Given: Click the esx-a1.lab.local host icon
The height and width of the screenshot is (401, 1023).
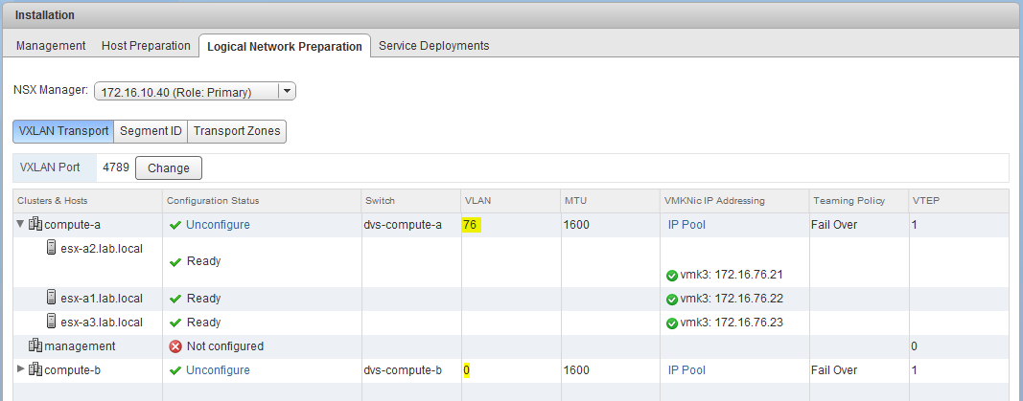Looking at the screenshot, I should pos(52,298).
